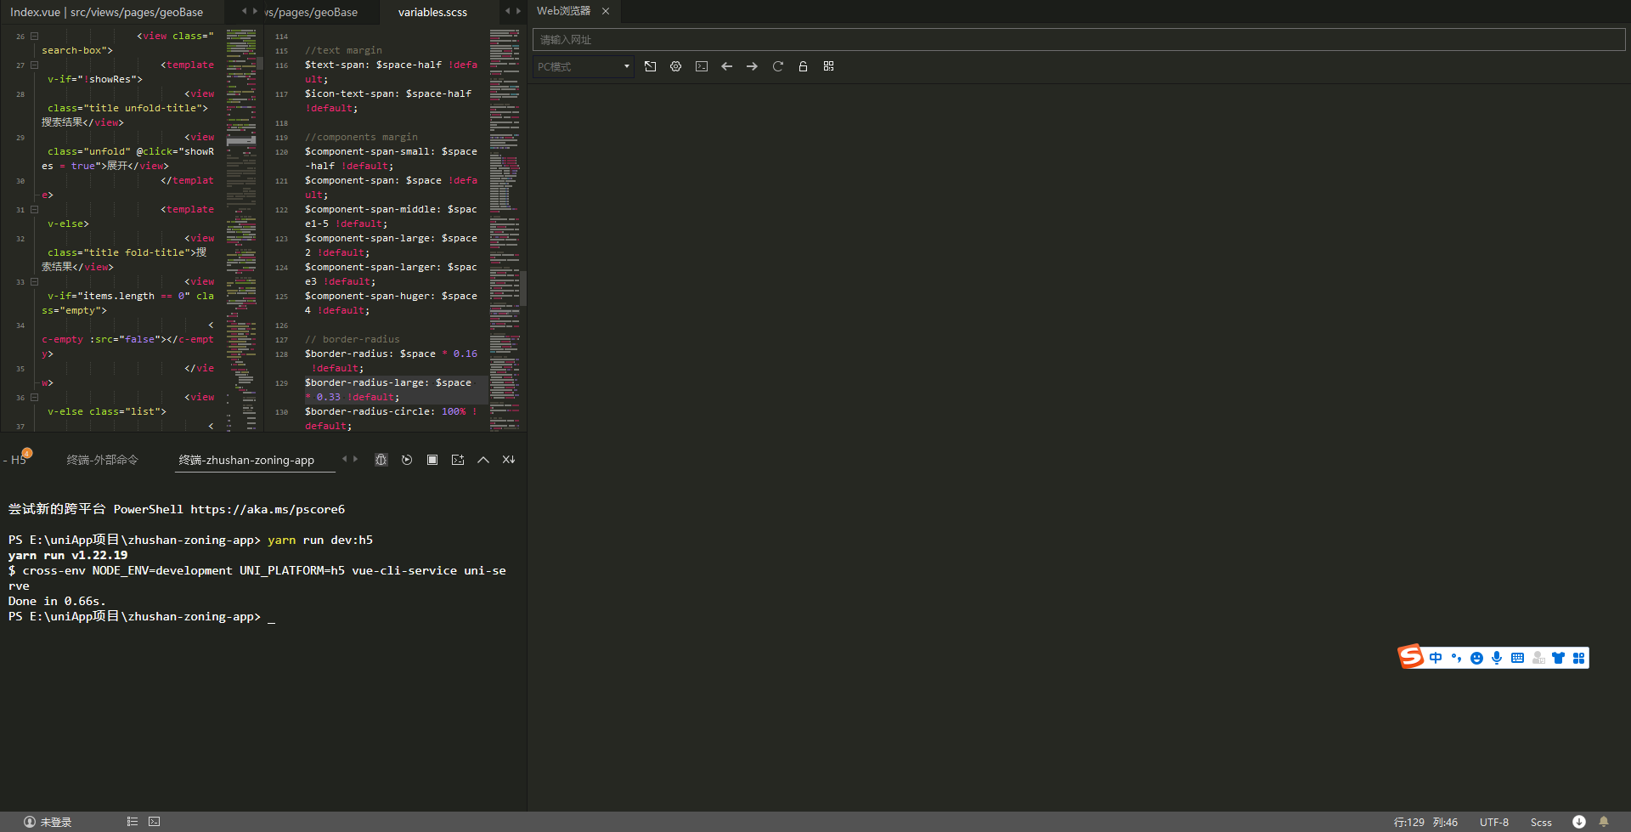
Task: Refresh the built-in web browser page
Action: point(777,66)
